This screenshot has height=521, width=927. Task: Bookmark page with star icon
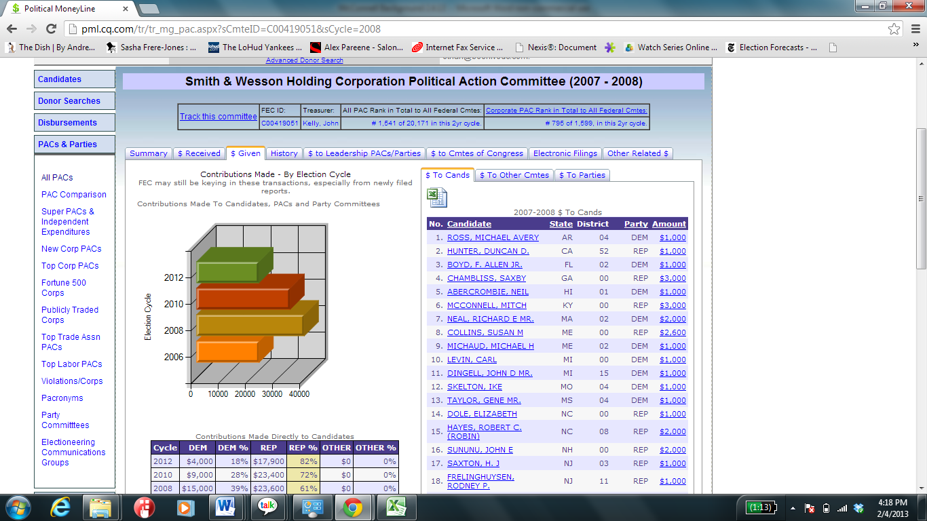894,29
